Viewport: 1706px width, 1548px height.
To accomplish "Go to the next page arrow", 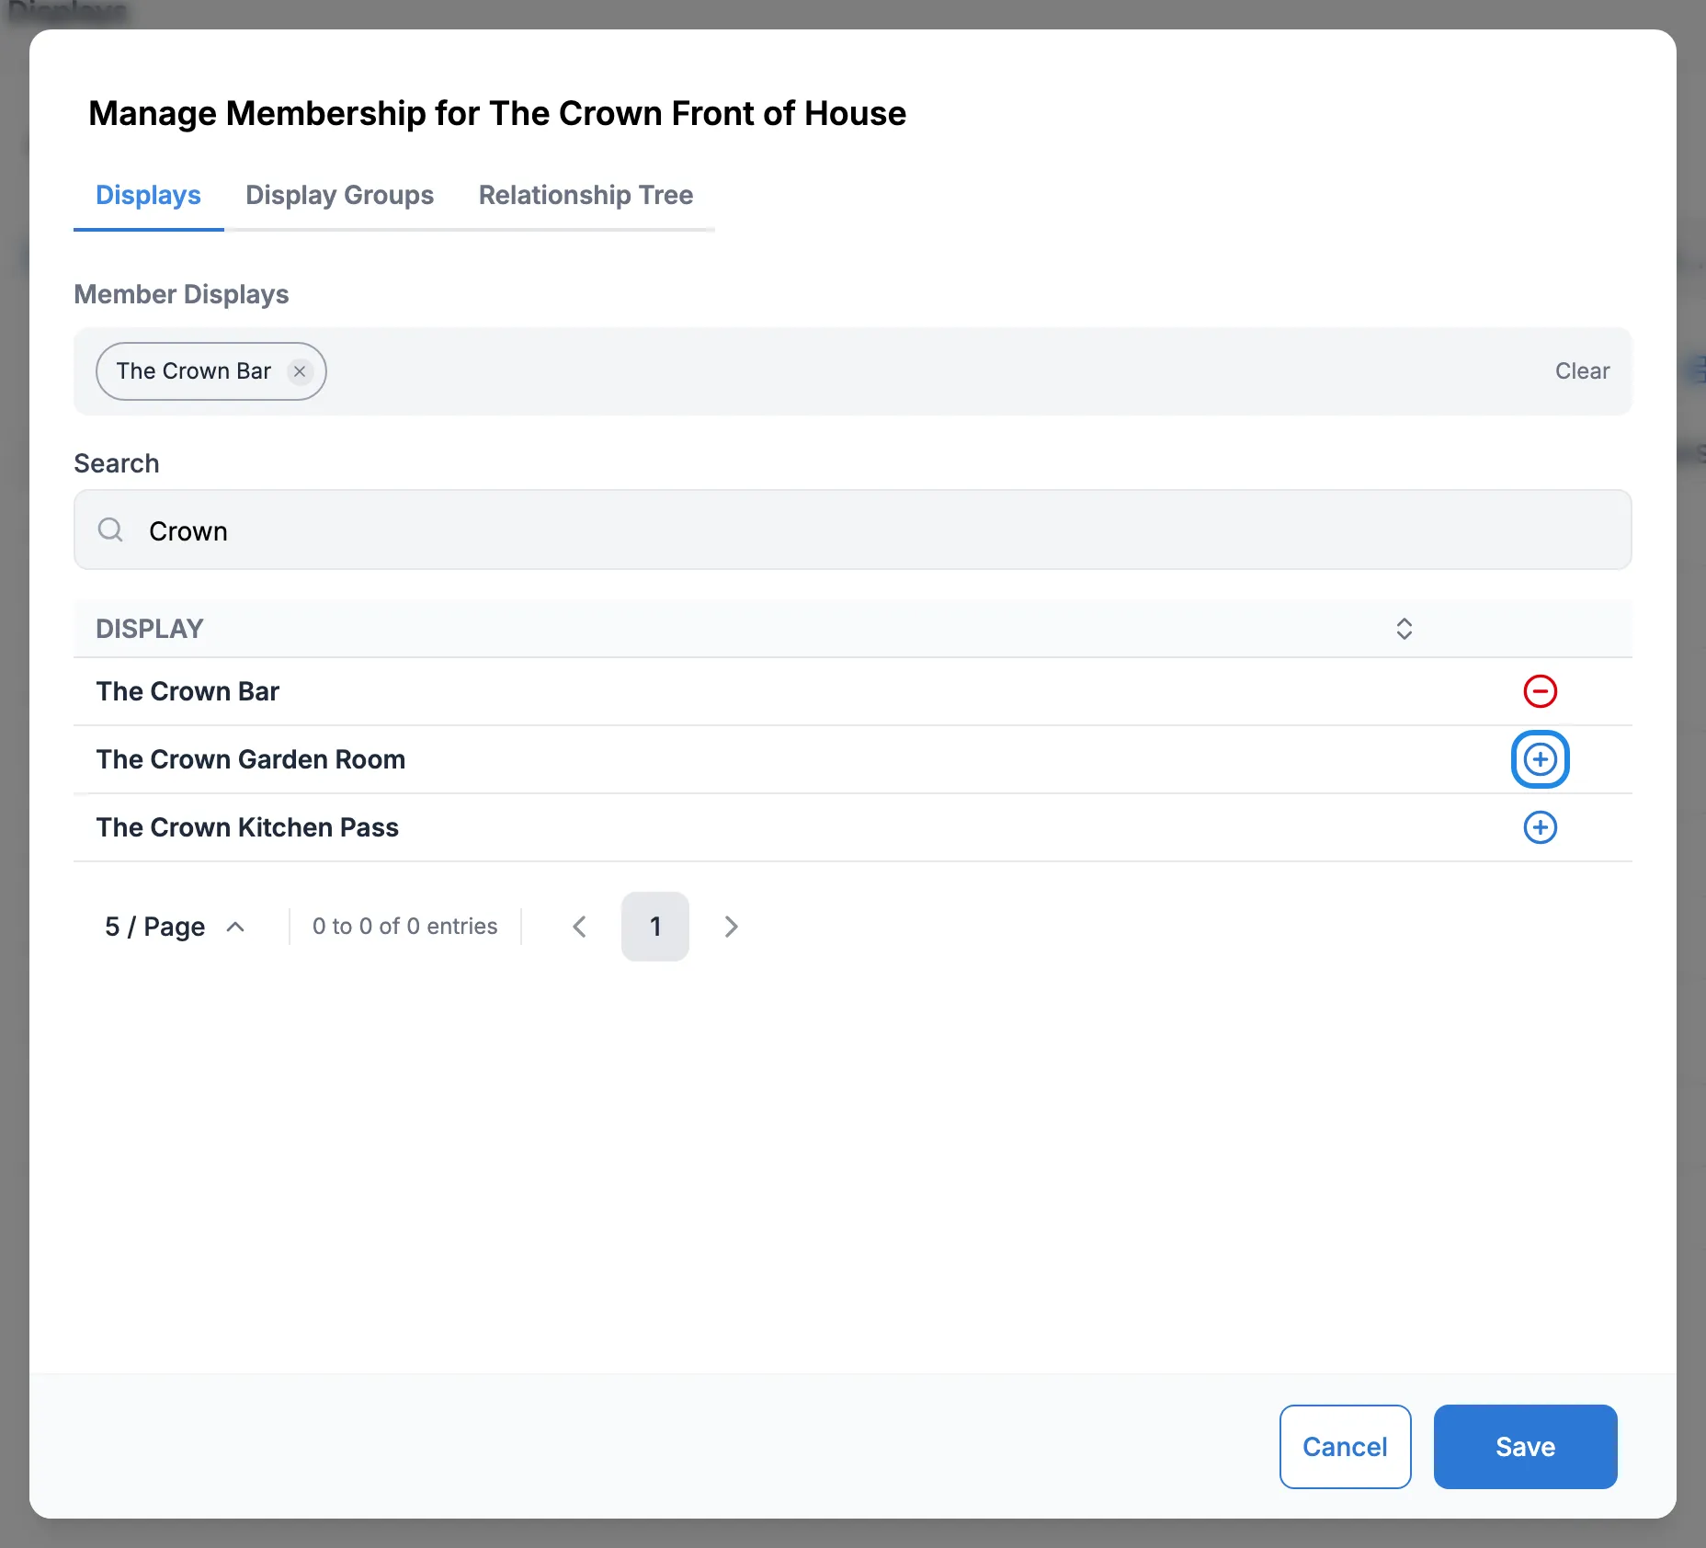I will coord(732,927).
